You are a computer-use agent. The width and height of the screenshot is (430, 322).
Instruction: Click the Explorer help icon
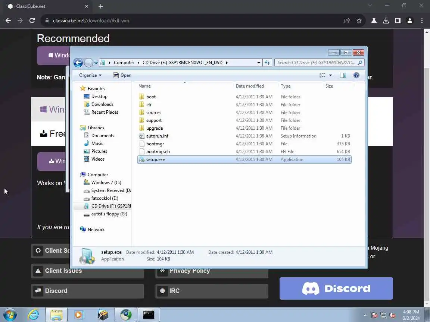(356, 75)
